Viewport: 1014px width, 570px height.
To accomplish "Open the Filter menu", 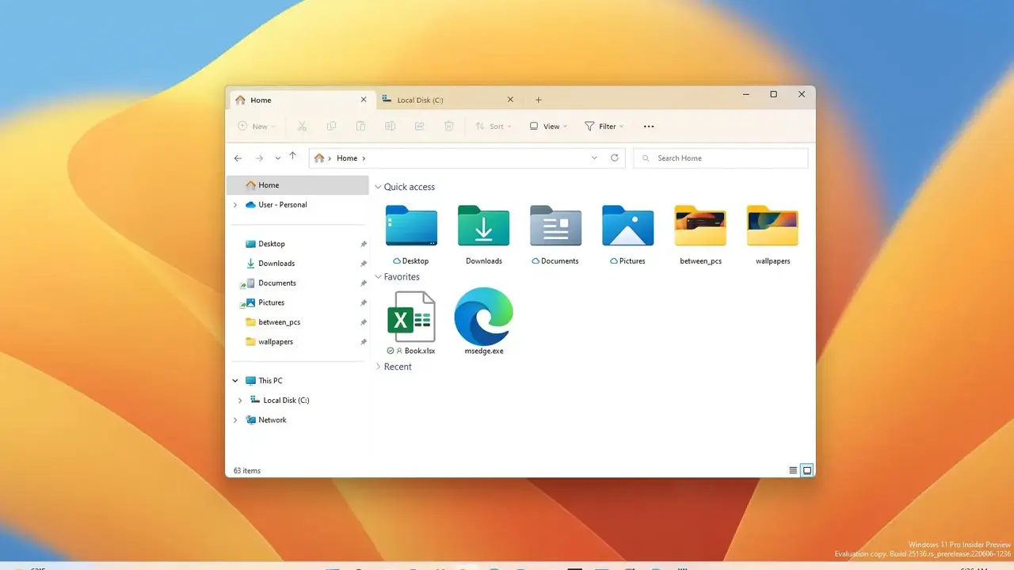I will pos(604,127).
